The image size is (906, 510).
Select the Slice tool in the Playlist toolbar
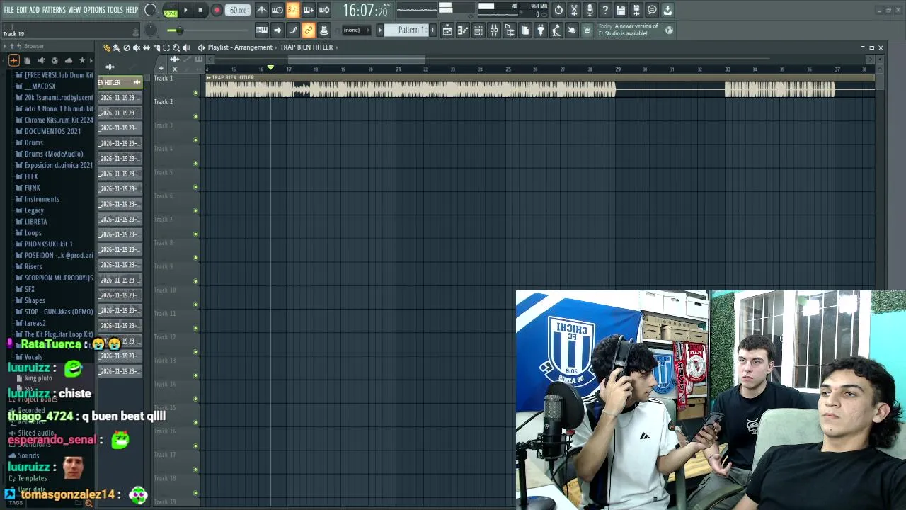click(156, 47)
